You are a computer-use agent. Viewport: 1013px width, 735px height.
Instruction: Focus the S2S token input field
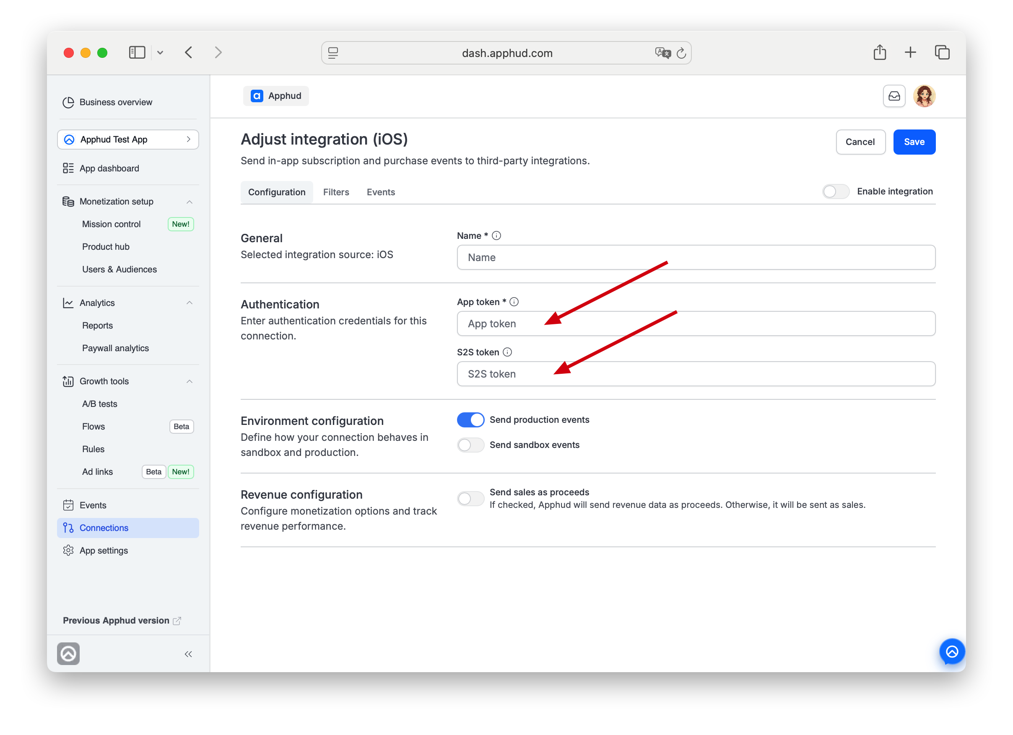(696, 374)
